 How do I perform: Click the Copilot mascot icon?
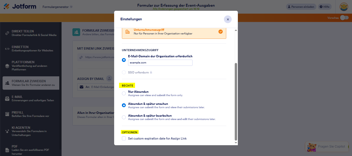click(x=312, y=147)
